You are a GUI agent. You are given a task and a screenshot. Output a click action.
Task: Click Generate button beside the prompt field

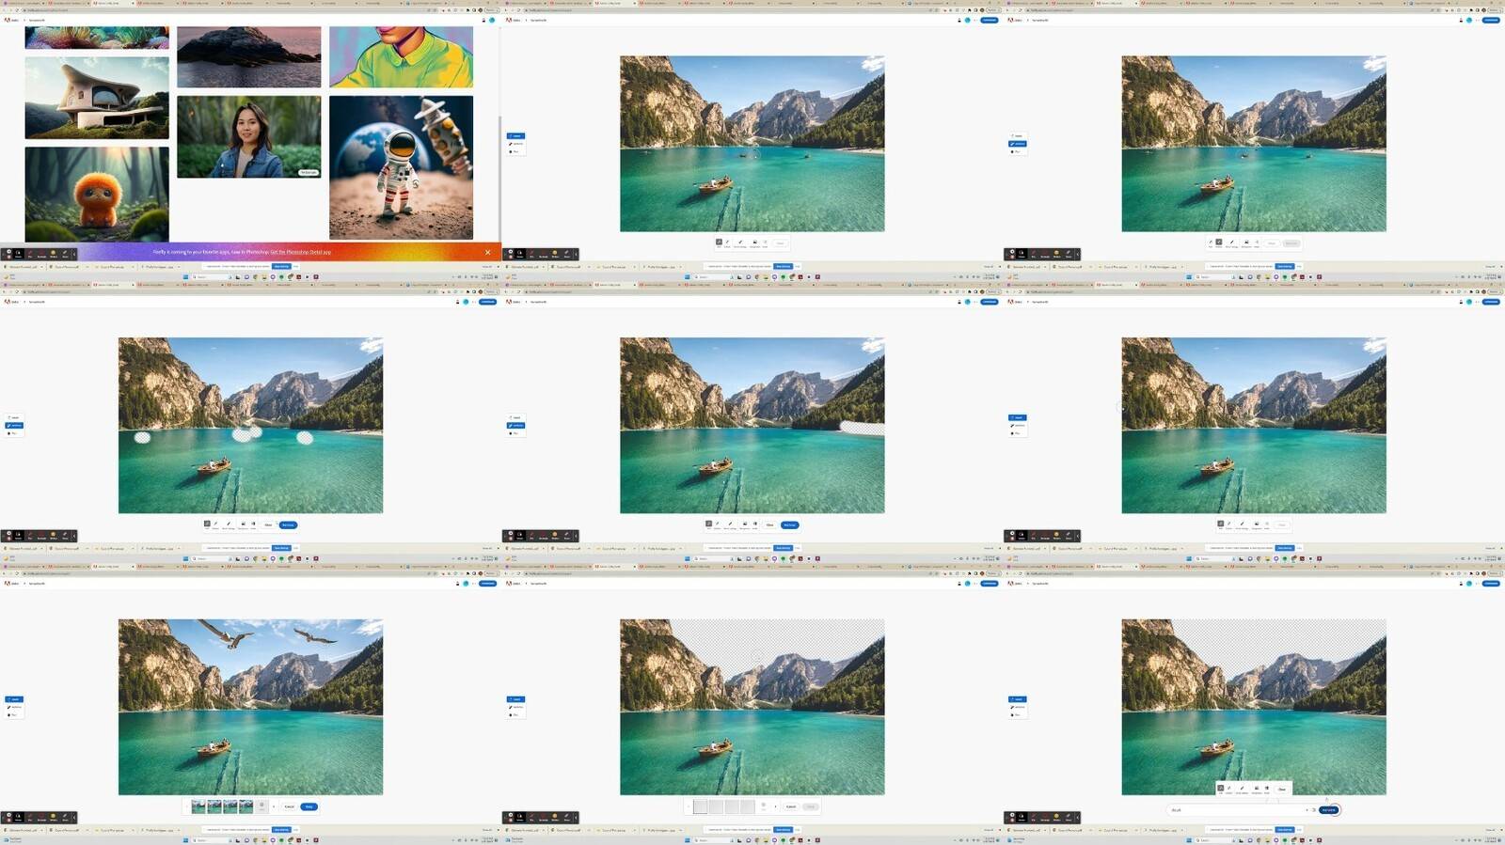pos(1329,810)
